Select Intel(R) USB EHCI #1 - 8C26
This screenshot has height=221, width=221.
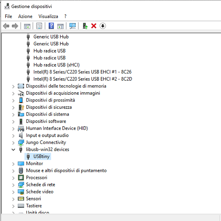(x=82, y=72)
